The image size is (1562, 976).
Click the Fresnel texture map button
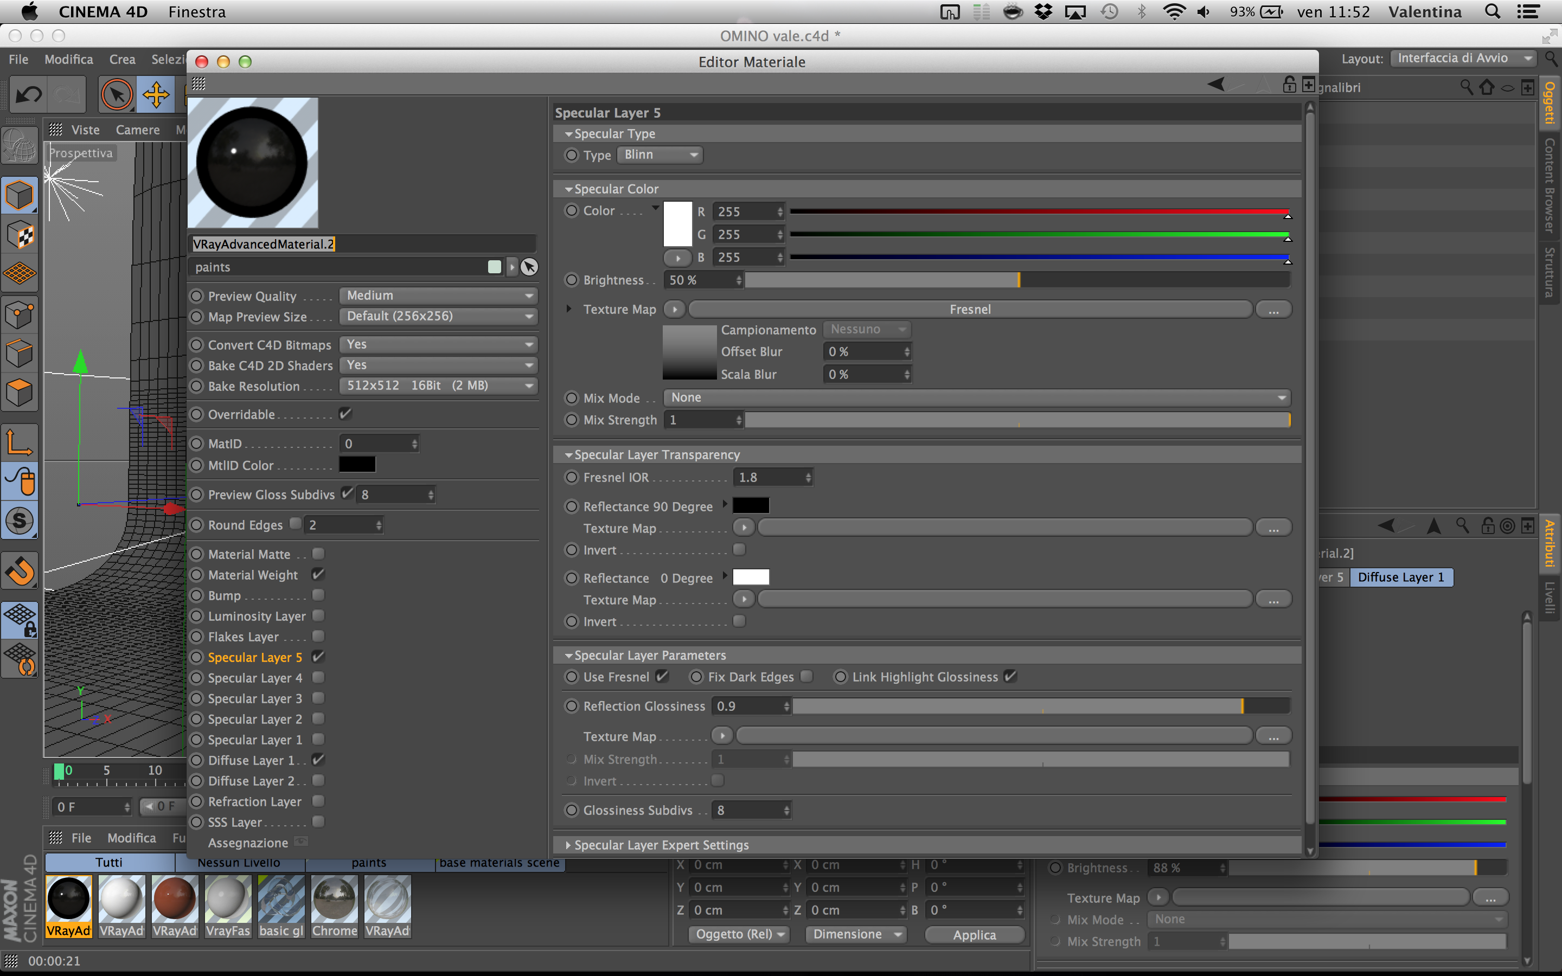point(970,309)
